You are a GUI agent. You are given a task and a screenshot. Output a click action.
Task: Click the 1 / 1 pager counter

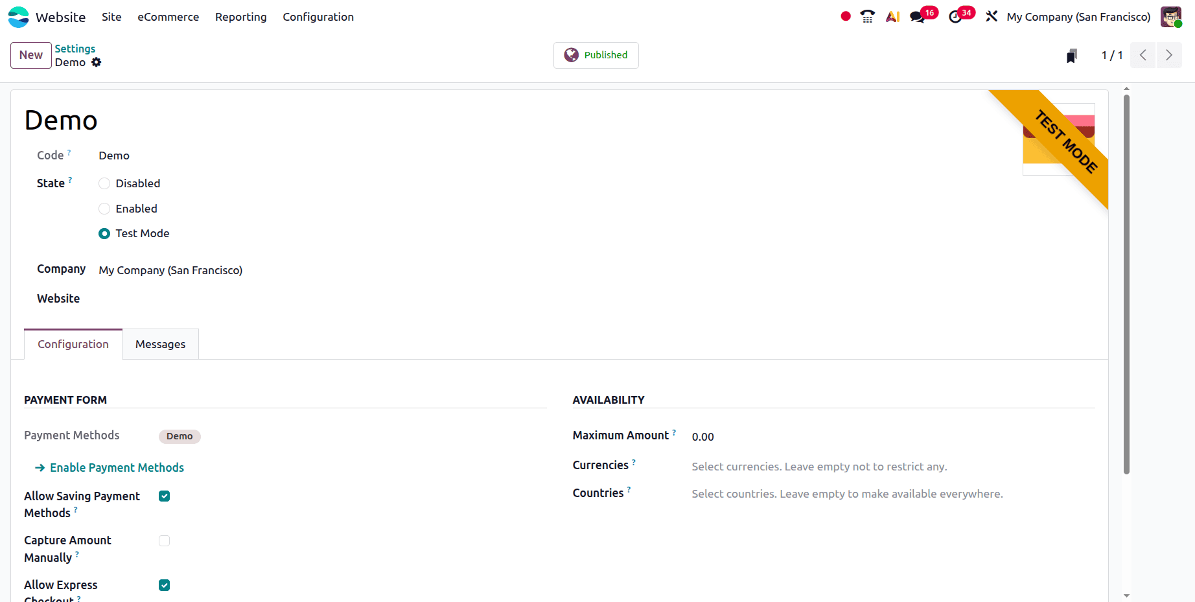point(1112,55)
